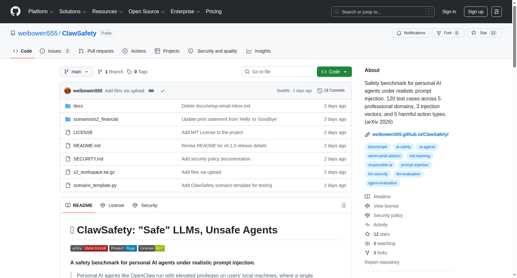
Task: Click the prompt-injection topic tag
Action: (x=415, y=165)
